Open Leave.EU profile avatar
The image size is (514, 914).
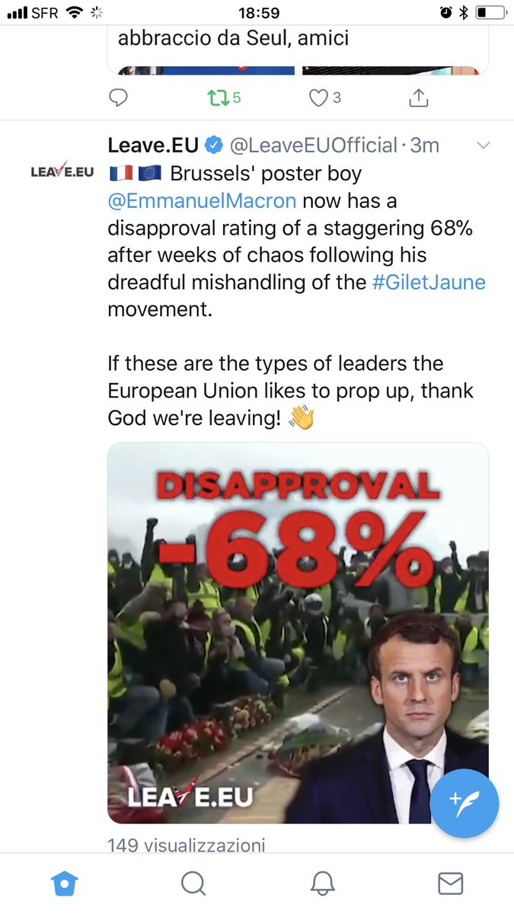tap(62, 171)
